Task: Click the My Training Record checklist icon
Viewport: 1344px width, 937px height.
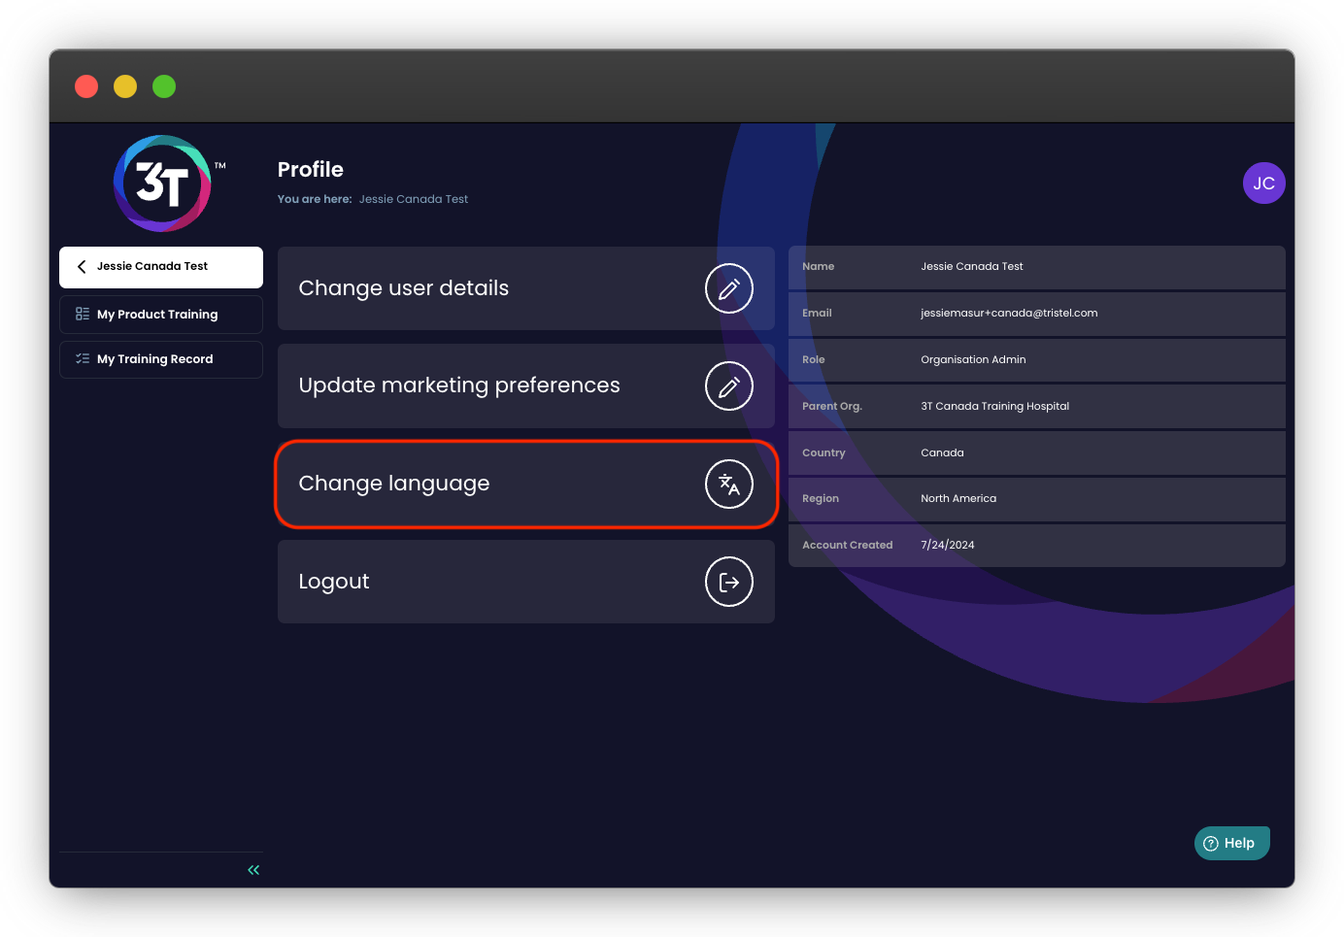Action: click(83, 359)
